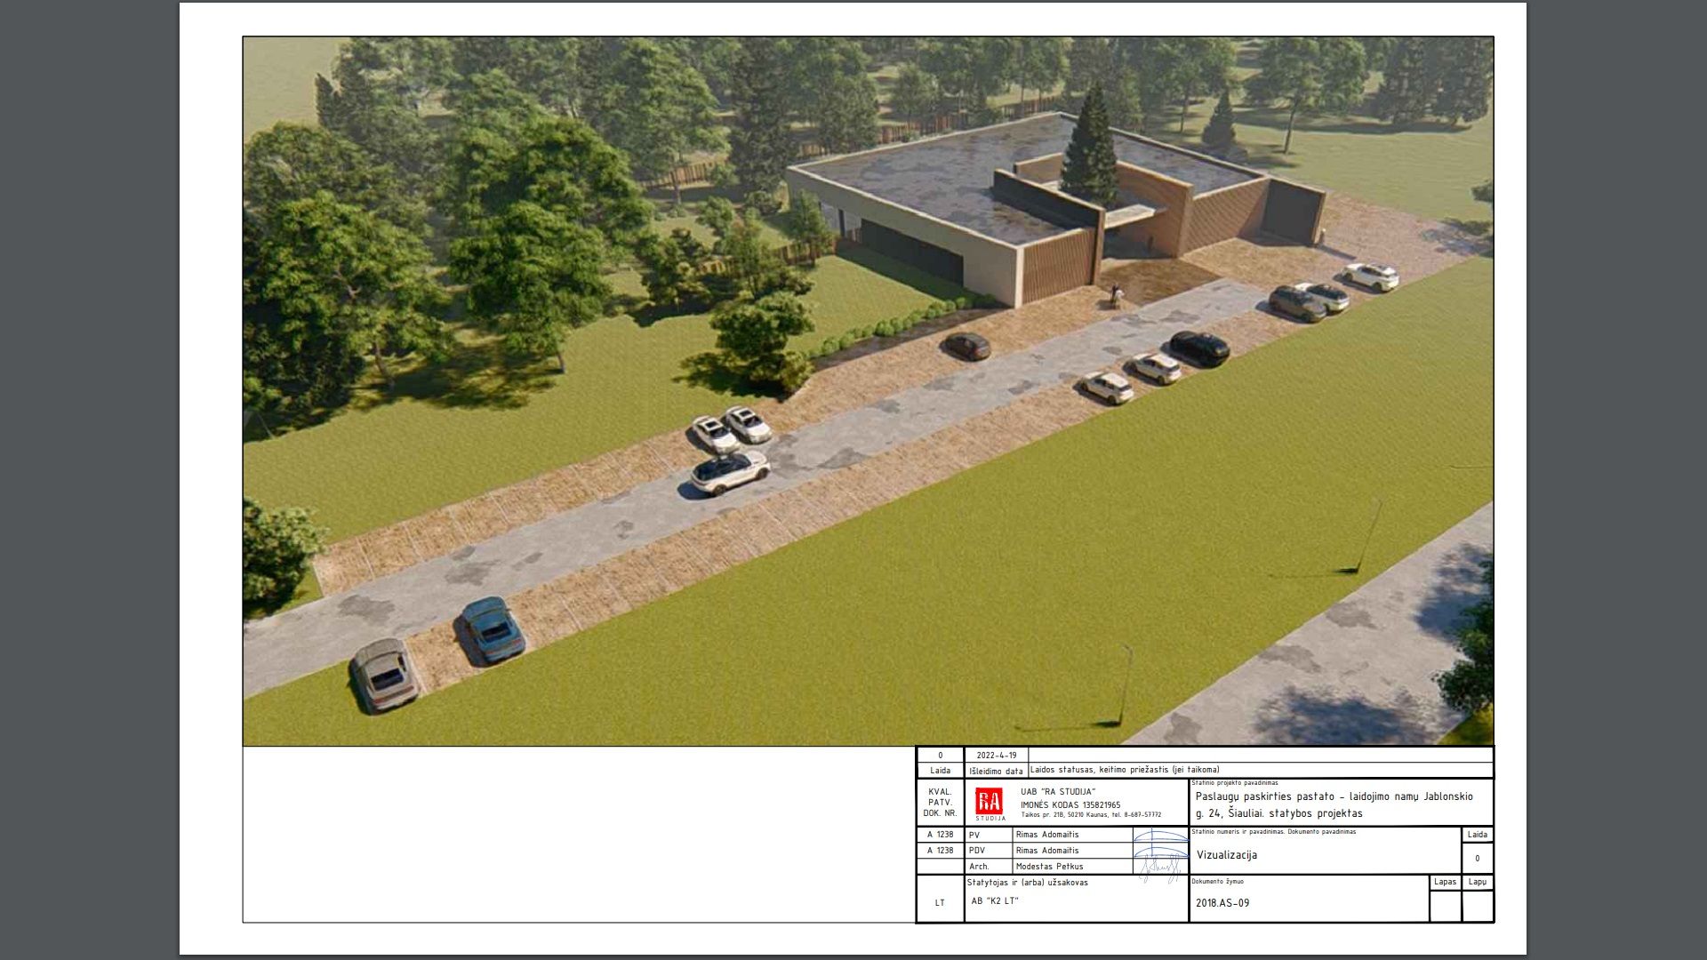Image resolution: width=1707 pixels, height=960 pixels.
Task: Click the Išleidimo data label
Action: click(x=996, y=771)
